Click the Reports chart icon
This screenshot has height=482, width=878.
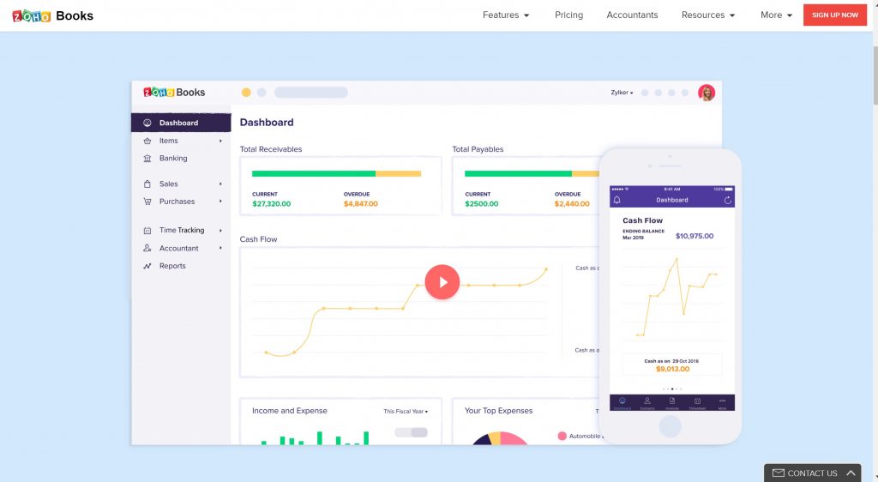point(147,266)
